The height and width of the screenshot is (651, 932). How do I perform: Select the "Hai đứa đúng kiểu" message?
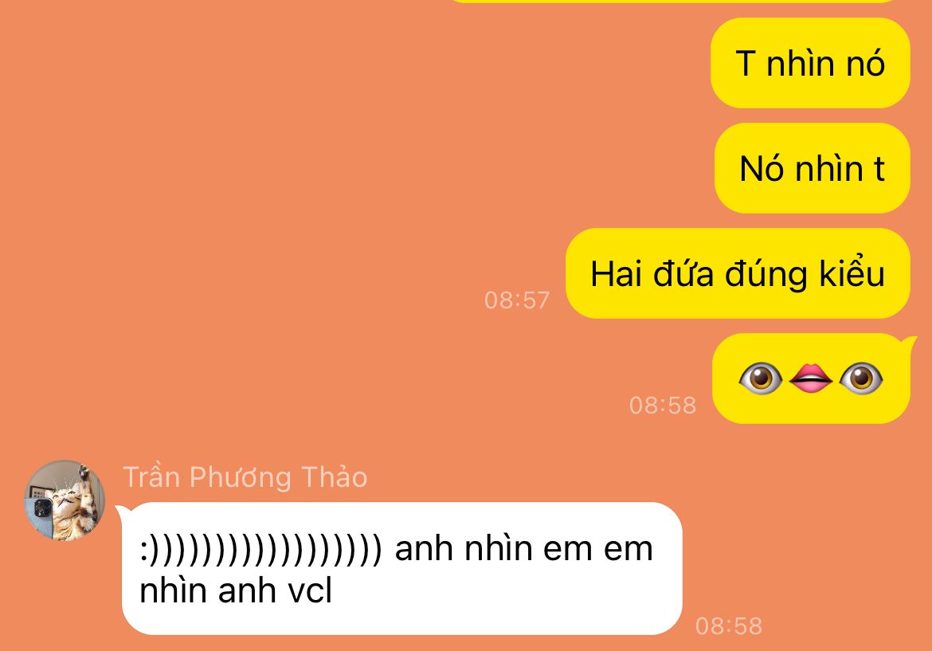point(738,273)
